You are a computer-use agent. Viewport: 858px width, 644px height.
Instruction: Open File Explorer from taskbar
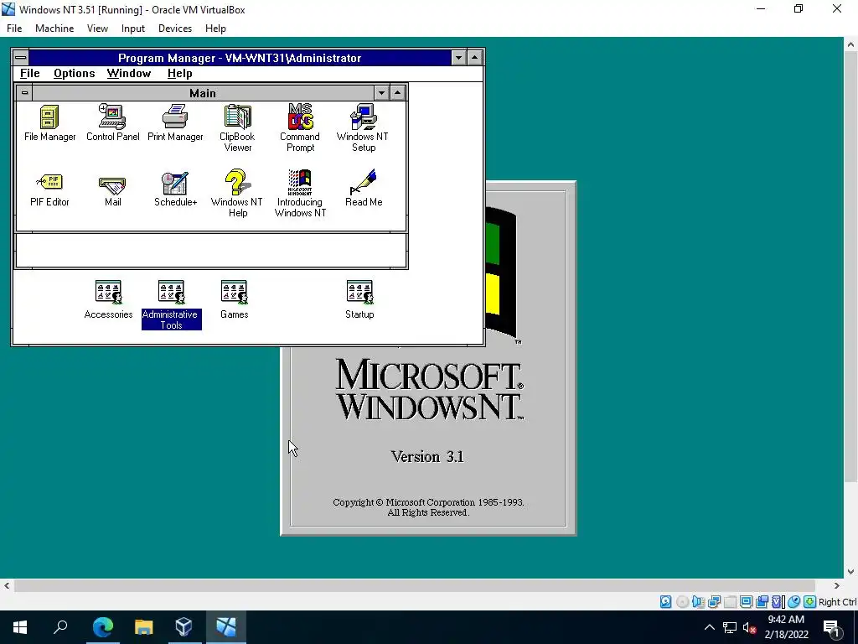[x=143, y=627]
